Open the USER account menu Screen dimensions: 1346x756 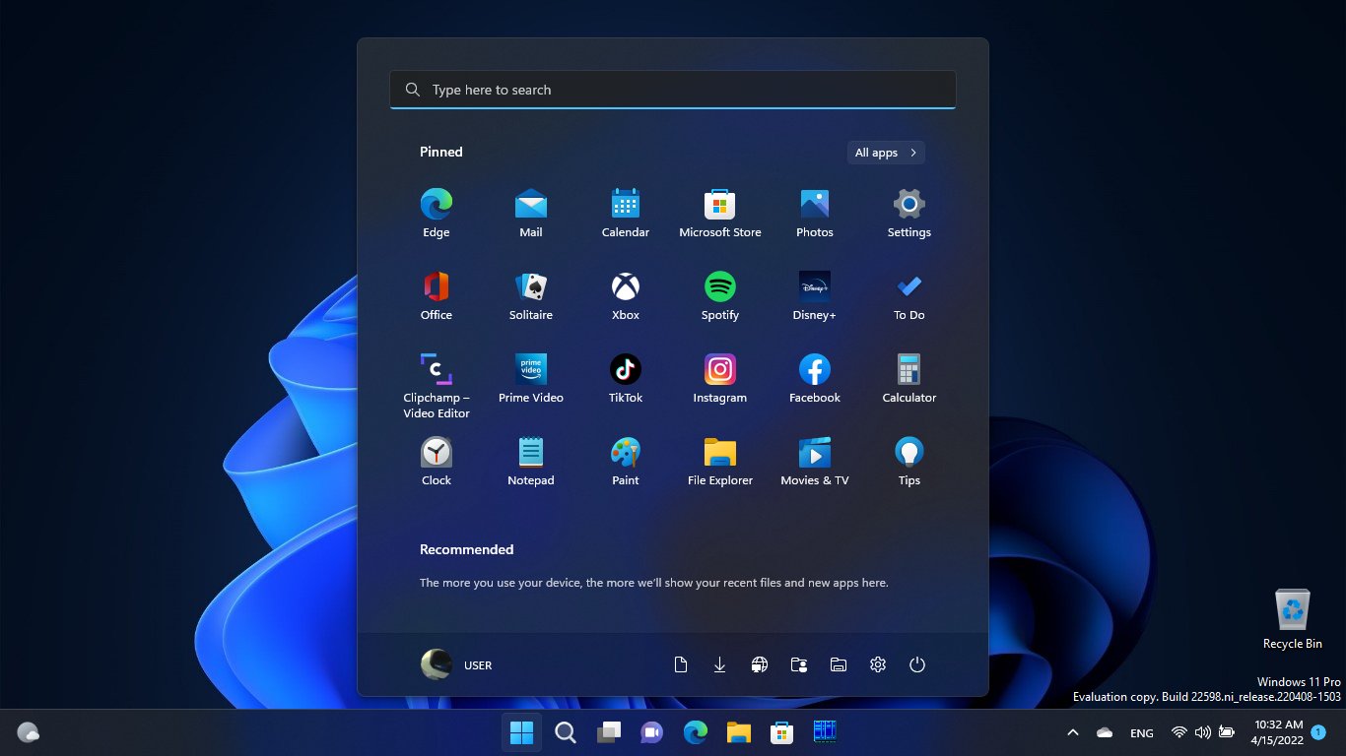coord(456,664)
